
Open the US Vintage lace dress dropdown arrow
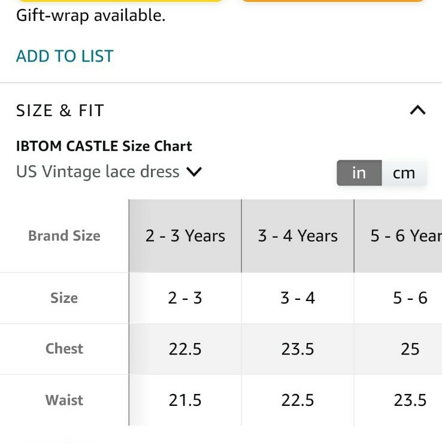(x=194, y=171)
